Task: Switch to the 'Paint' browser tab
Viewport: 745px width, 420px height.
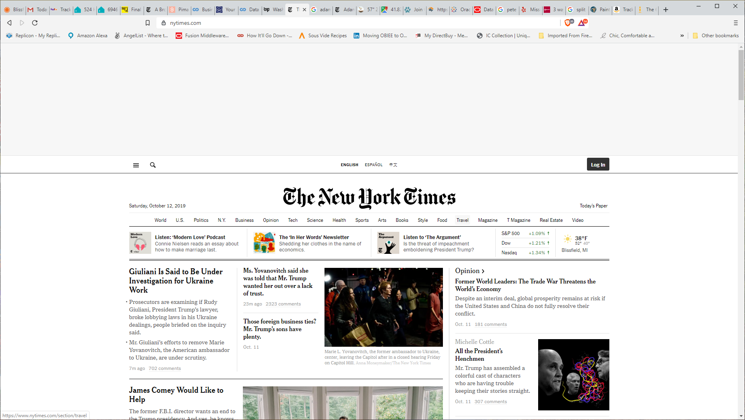Action: point(600,10)
